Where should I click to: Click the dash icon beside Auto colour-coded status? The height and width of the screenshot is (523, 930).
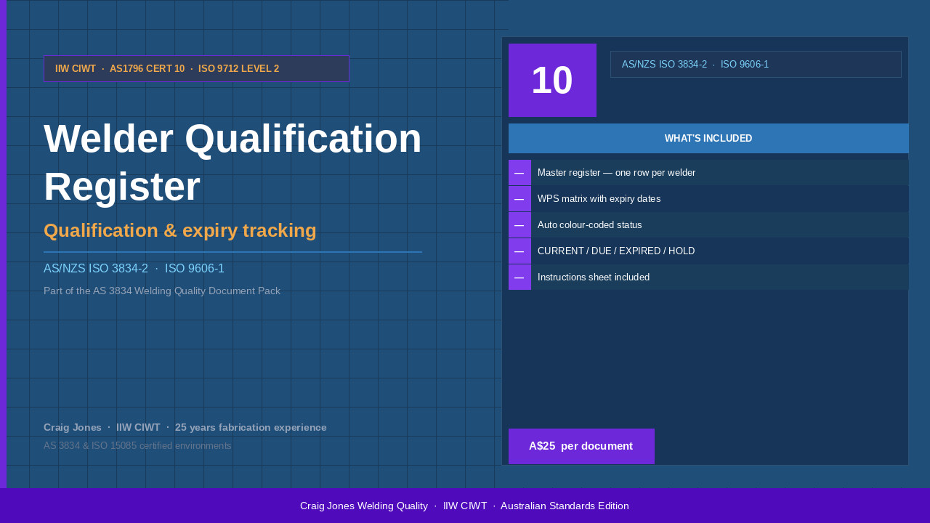(519, 225)
